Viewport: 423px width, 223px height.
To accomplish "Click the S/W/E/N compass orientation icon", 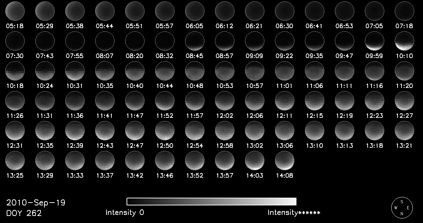I will pos(401,207).
